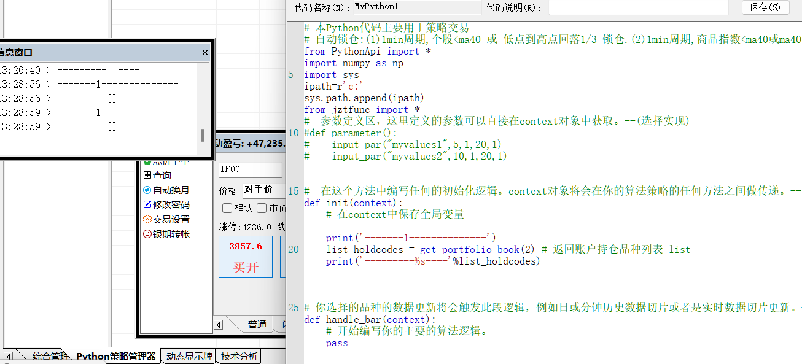Click the 银期转帐 yen icon

tap(147, 234)
